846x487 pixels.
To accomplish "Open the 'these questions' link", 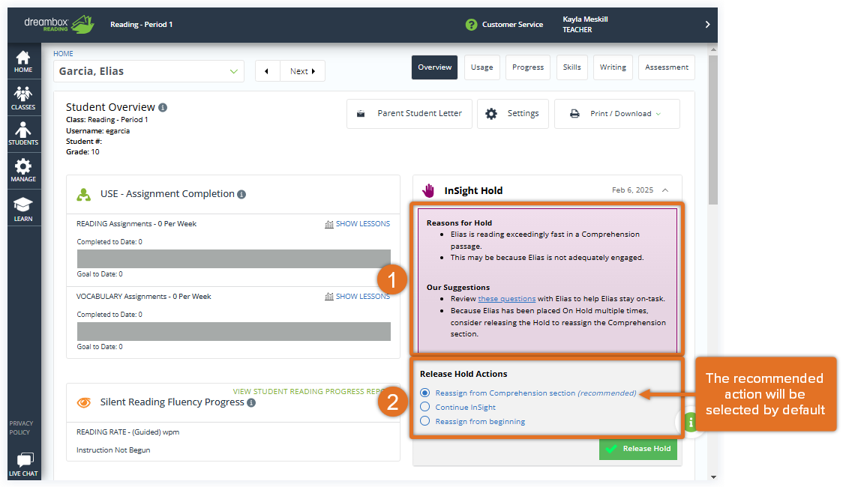I will click(x=506, y=299).
